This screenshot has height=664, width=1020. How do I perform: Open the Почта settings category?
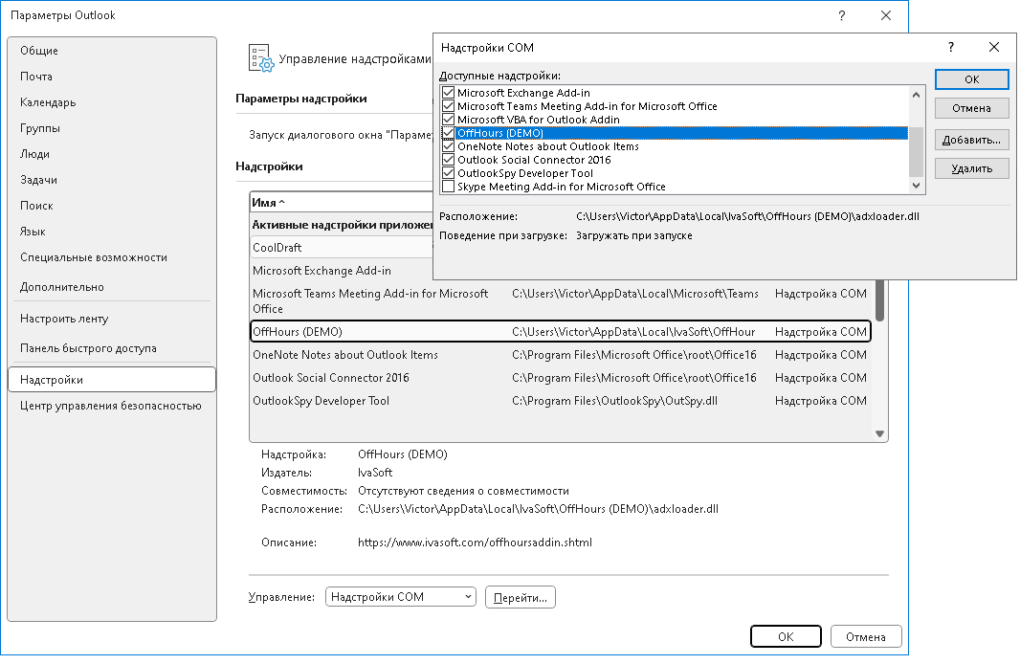pos(112,77)
